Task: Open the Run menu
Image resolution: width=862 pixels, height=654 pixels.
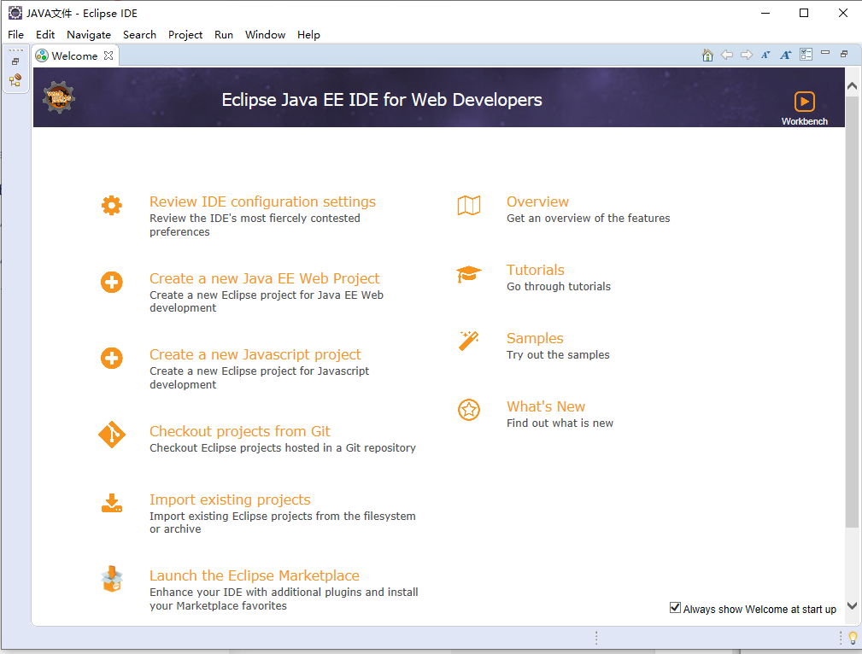Action: pos(224,35)
